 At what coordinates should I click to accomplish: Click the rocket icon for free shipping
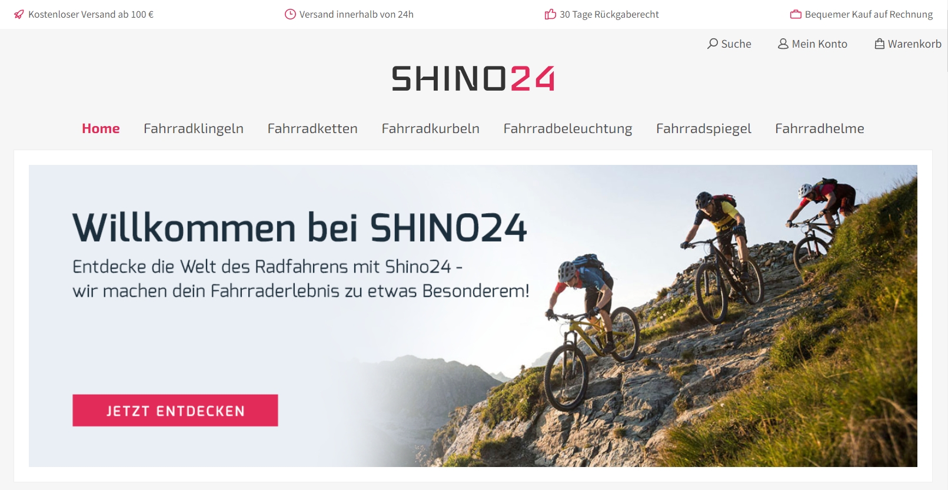pyautogui.click(x=19, y=14)
